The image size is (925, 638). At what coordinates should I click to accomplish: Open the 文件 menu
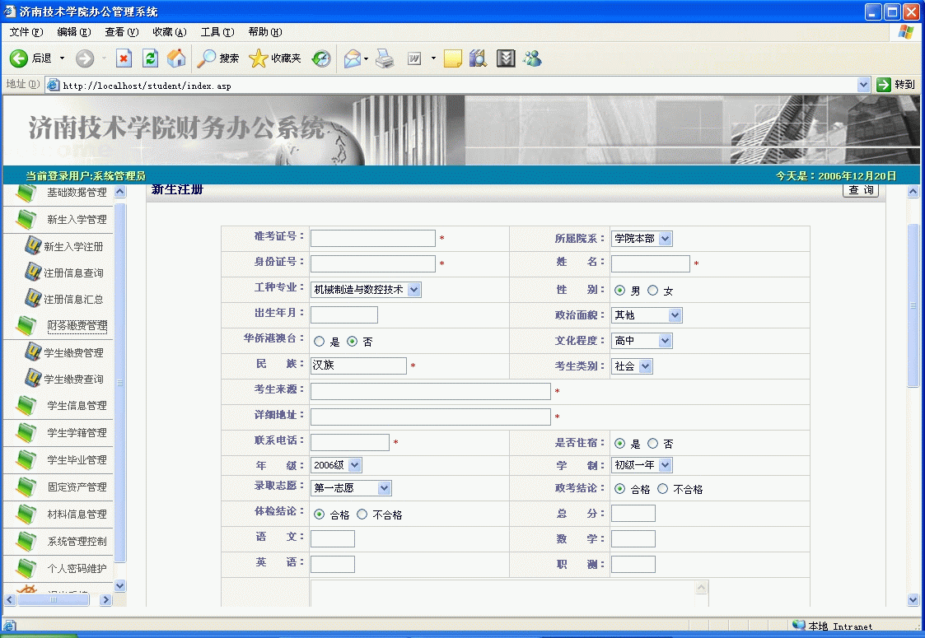click(26, 32)
